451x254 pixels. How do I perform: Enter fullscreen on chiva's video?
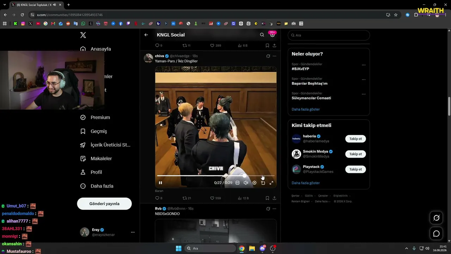coord(271,183)
